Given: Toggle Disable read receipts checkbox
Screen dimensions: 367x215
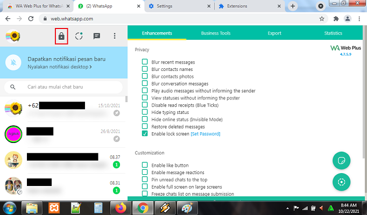Looking at the screenshot, I should (145, 105).
